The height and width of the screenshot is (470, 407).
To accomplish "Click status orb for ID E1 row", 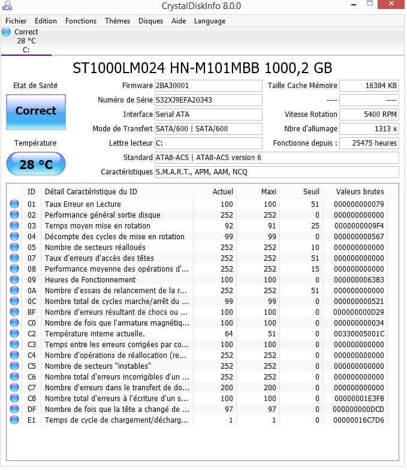I will click(14, 420).
